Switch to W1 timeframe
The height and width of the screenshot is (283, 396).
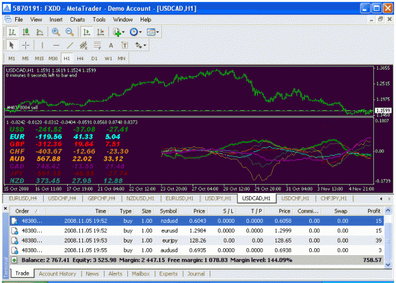pos(108,59)
